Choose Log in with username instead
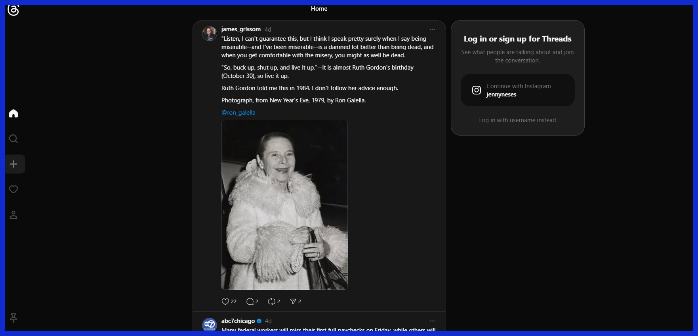This screenshot has width=698, height=336. pyautogui.click(x=517, y=120)
